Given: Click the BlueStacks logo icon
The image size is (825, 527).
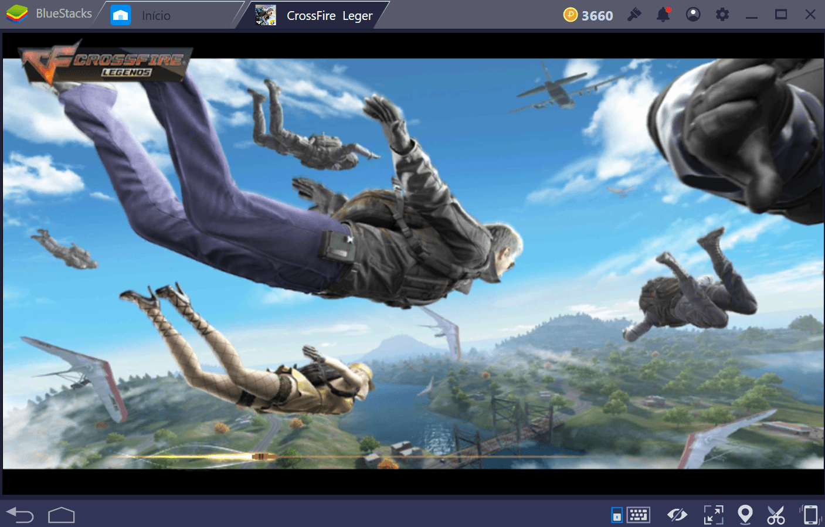Looking at the screenshot, I should tap(17, 14).
